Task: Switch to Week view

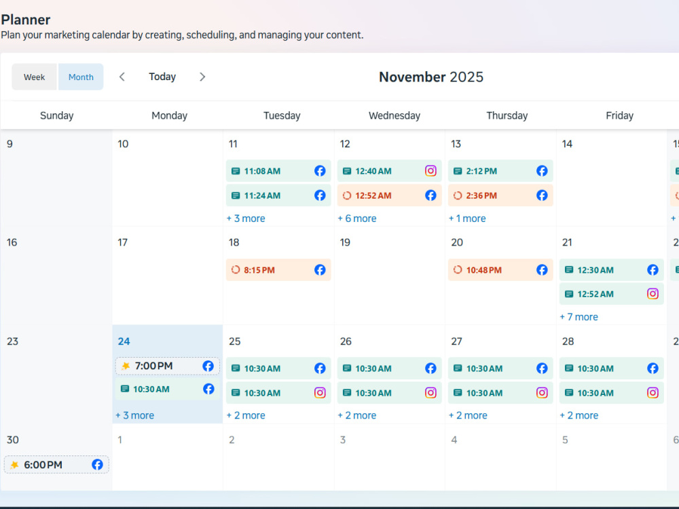Action: [x=34, y=77]
